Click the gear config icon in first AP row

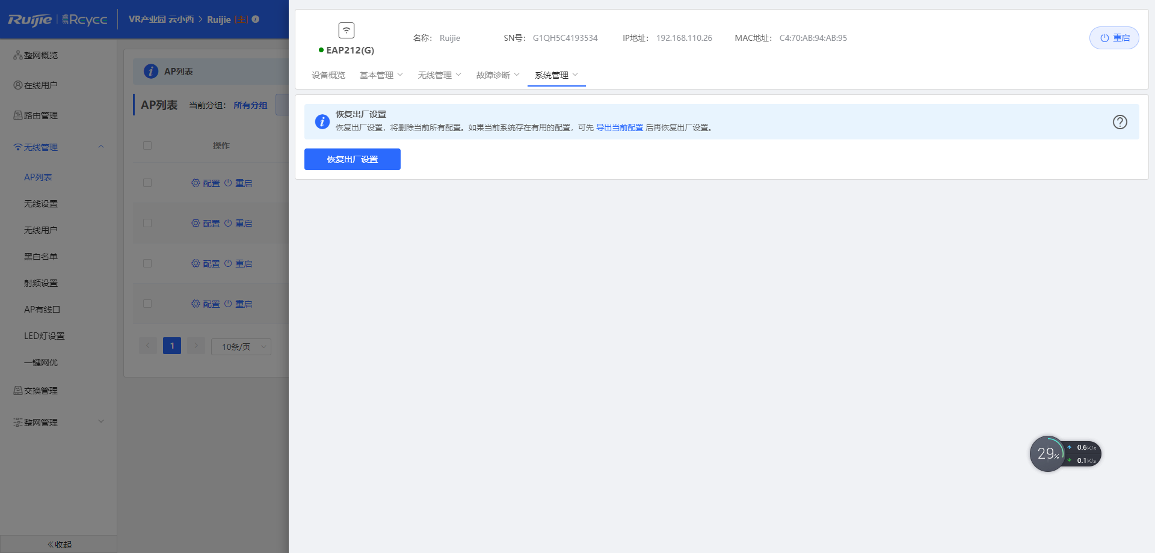click(x=196, y=183)
